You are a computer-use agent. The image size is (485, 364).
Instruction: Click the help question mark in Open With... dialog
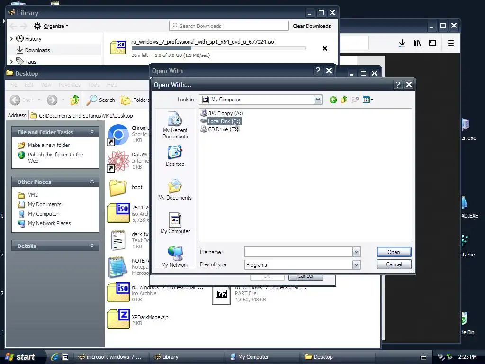coord(398,85)
